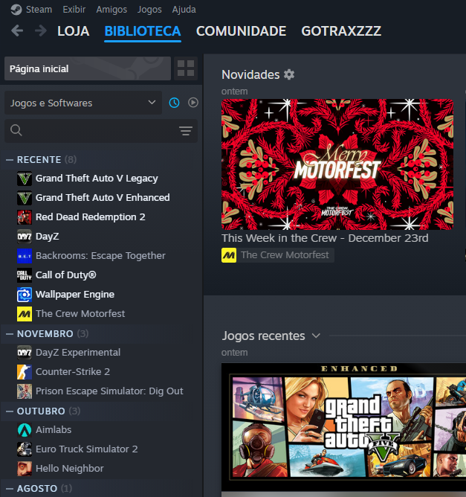Select 'DayZ' name under RECENTE
Viewport: 466px width, 497px height.
(x=47, y=237)
